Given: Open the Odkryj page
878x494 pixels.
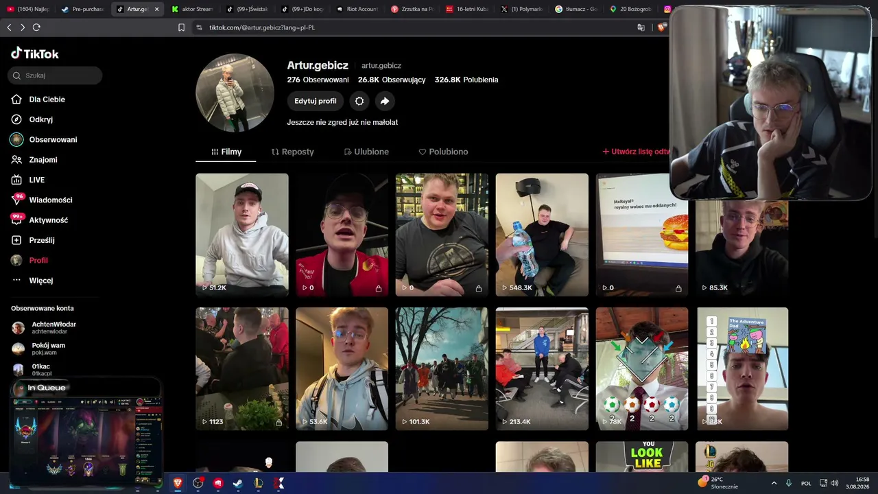Looking at the screenshot, I should pos(32,119).
